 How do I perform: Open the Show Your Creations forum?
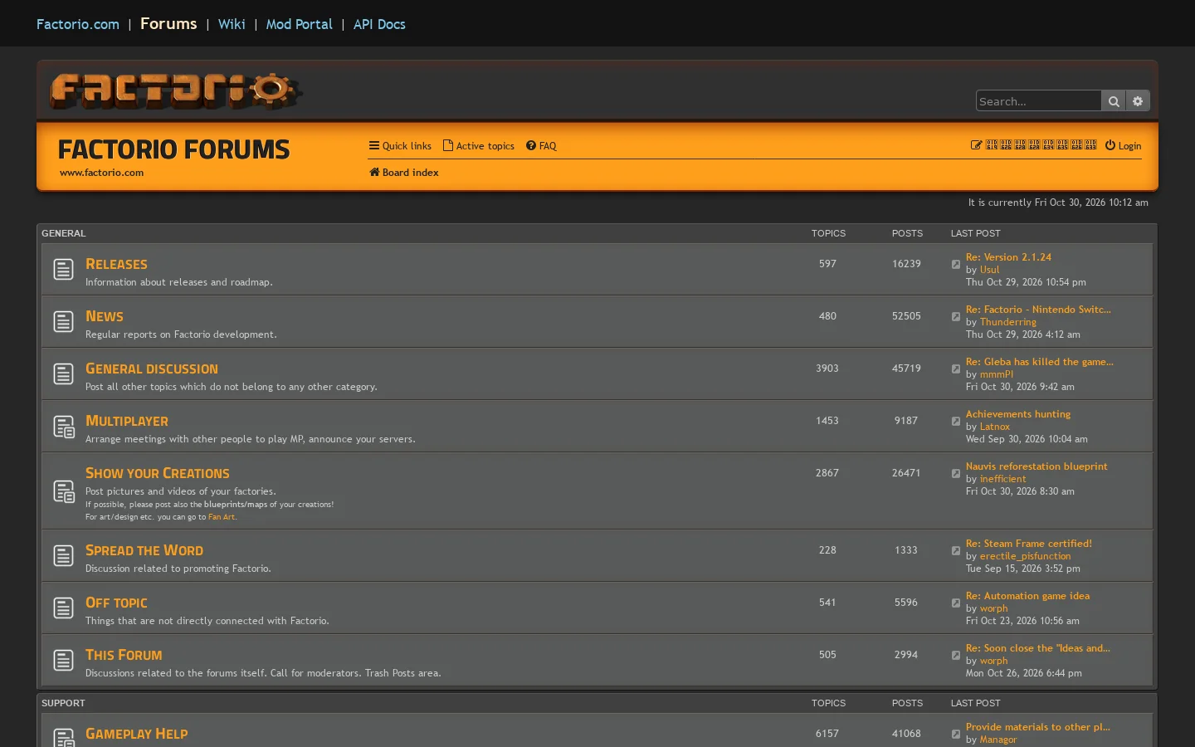(158, 473)
